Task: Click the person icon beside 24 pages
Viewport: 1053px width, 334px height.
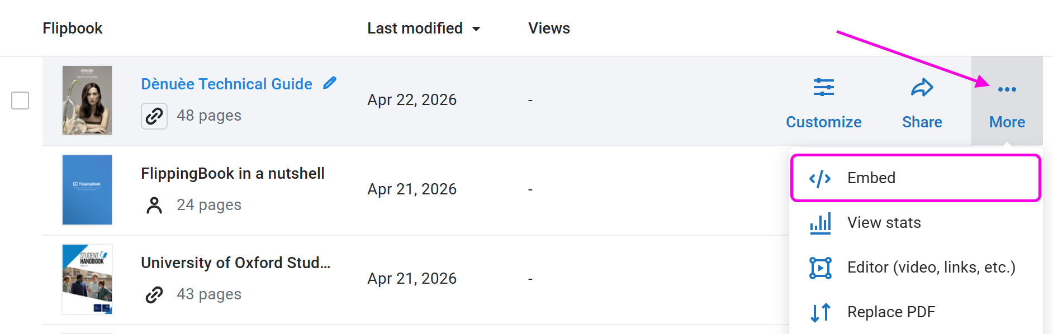Action: [x=154, y=206]
